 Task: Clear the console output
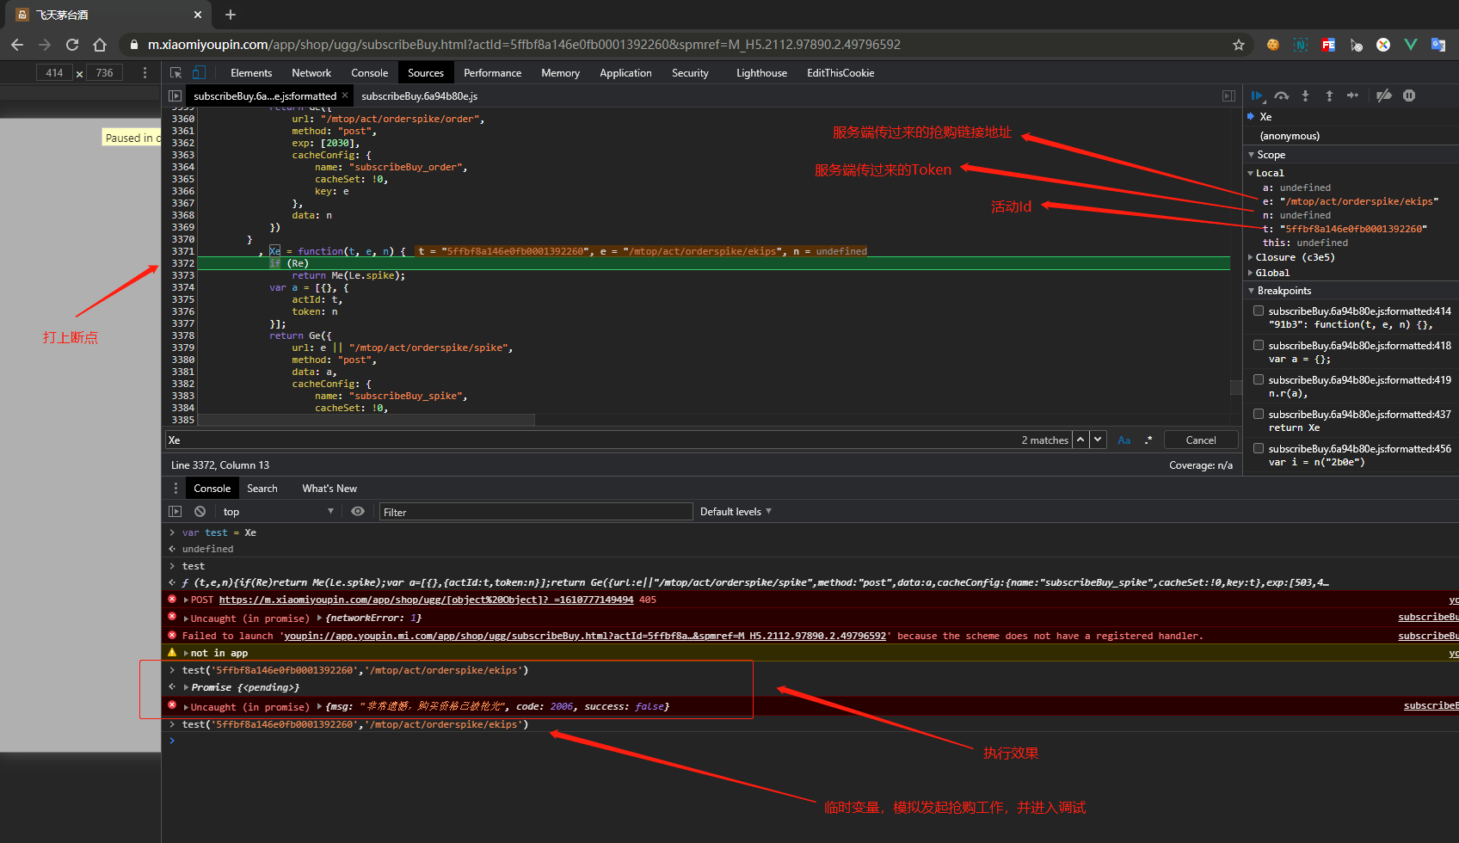pos(200,512)
